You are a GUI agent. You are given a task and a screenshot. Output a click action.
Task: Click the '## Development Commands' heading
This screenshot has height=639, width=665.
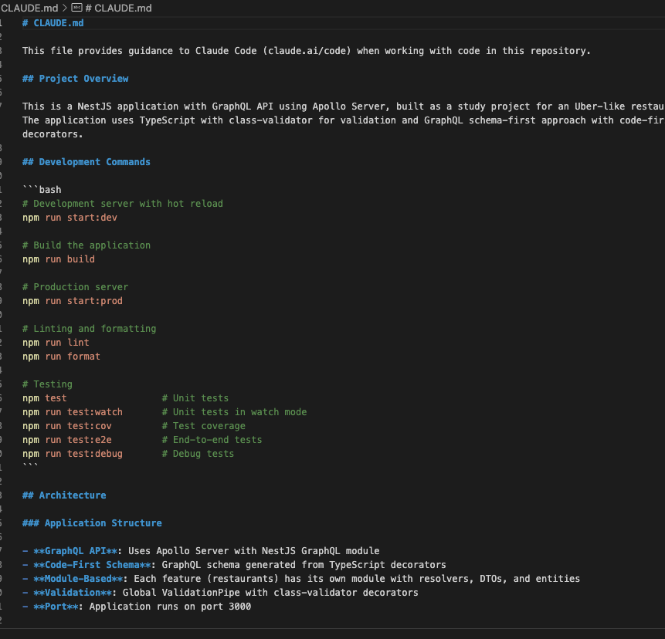(86, 162)
